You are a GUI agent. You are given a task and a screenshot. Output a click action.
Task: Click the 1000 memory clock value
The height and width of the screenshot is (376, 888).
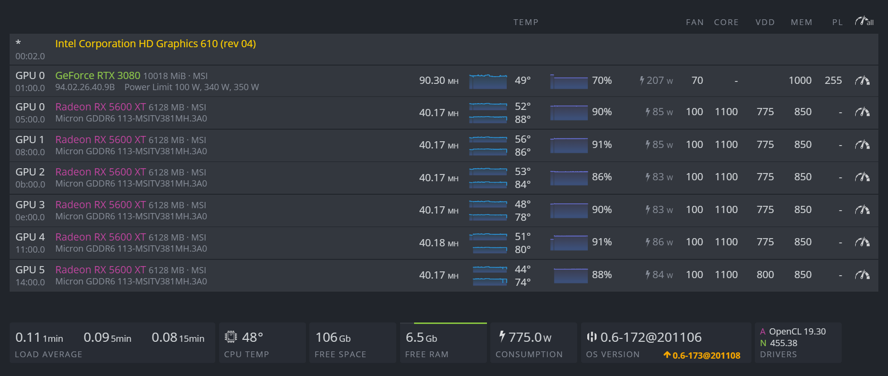coord(800,81)
